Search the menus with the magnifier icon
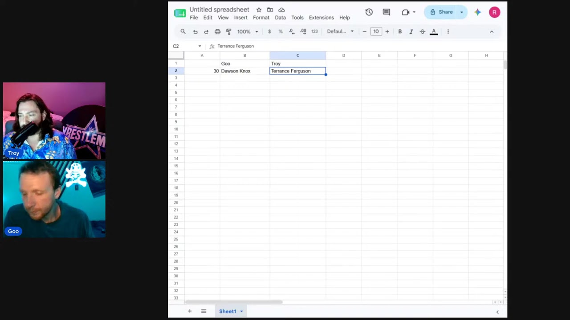570x320 pixels. pos(183,32)
